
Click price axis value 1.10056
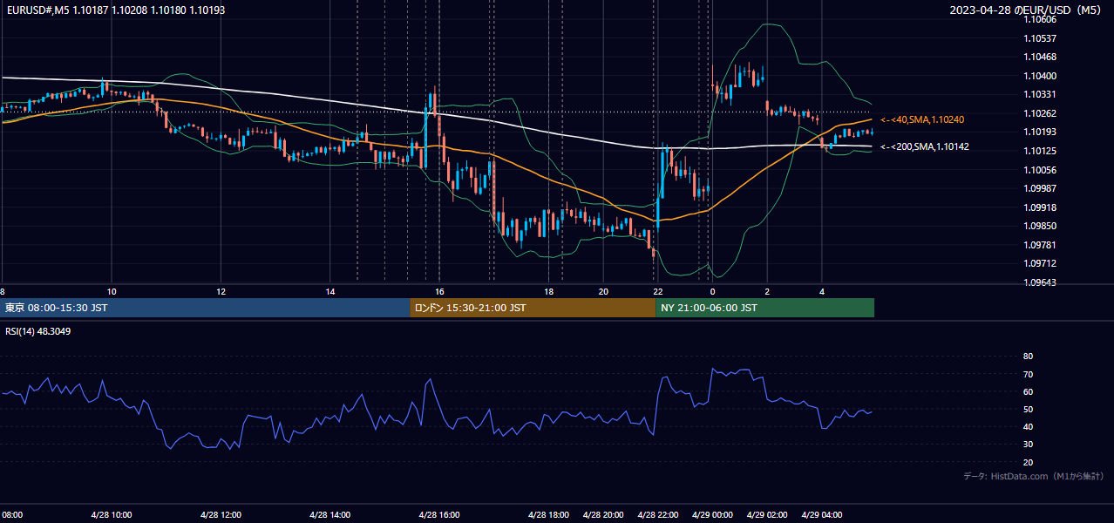(1041, 170)
